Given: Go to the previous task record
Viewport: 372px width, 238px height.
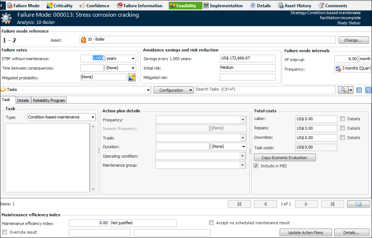Looking at the screenshot, I should pos(265,204).
